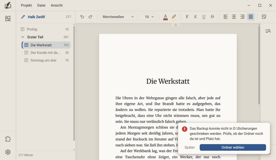Open the plugins puzzle icon
The width and height of the screenshot is (276, 160).
pos(8,139)
